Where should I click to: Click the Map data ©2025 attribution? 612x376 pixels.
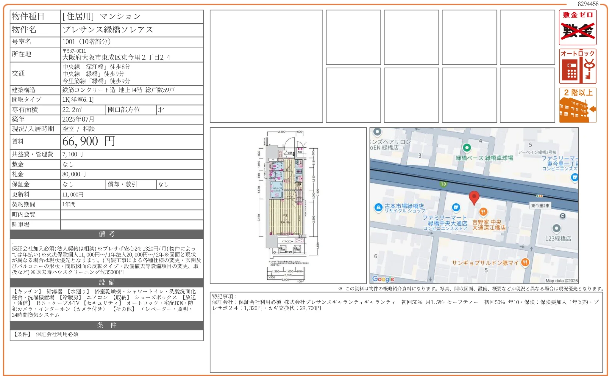pyautogui.click(x=561, y=281)
